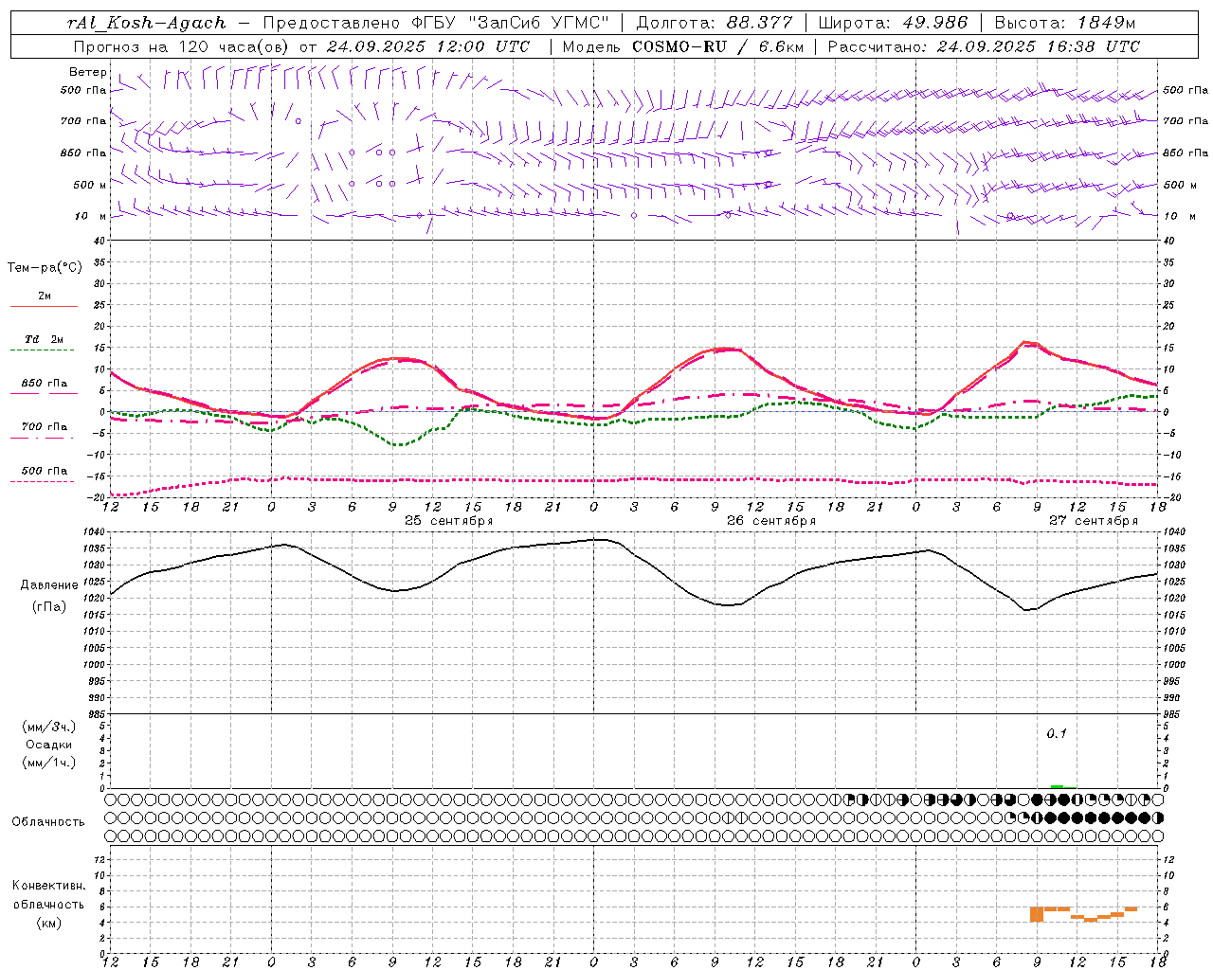The width and height of the screenshot is (1213, 970).
Task: Click the date label 25 сентября
Action: 449,521
